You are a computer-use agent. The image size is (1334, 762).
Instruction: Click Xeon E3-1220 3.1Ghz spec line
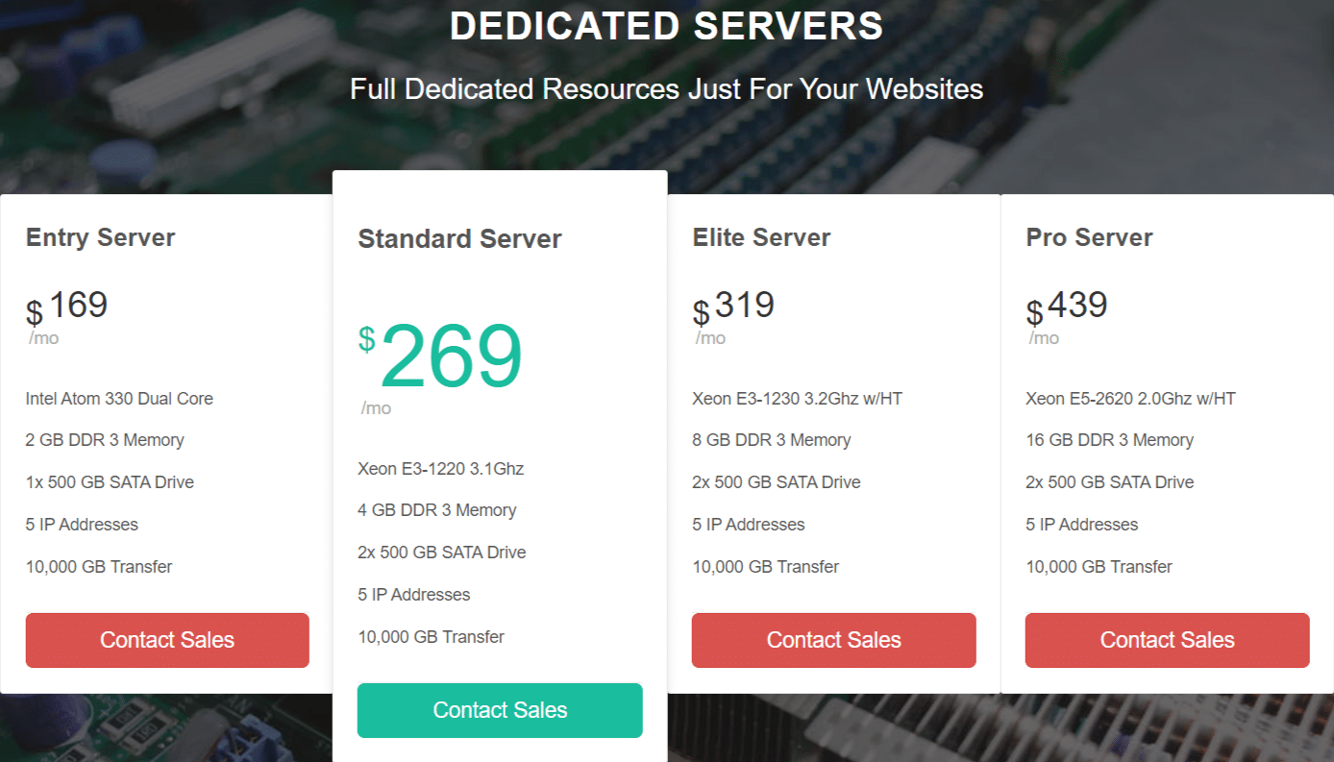[441, 469]
